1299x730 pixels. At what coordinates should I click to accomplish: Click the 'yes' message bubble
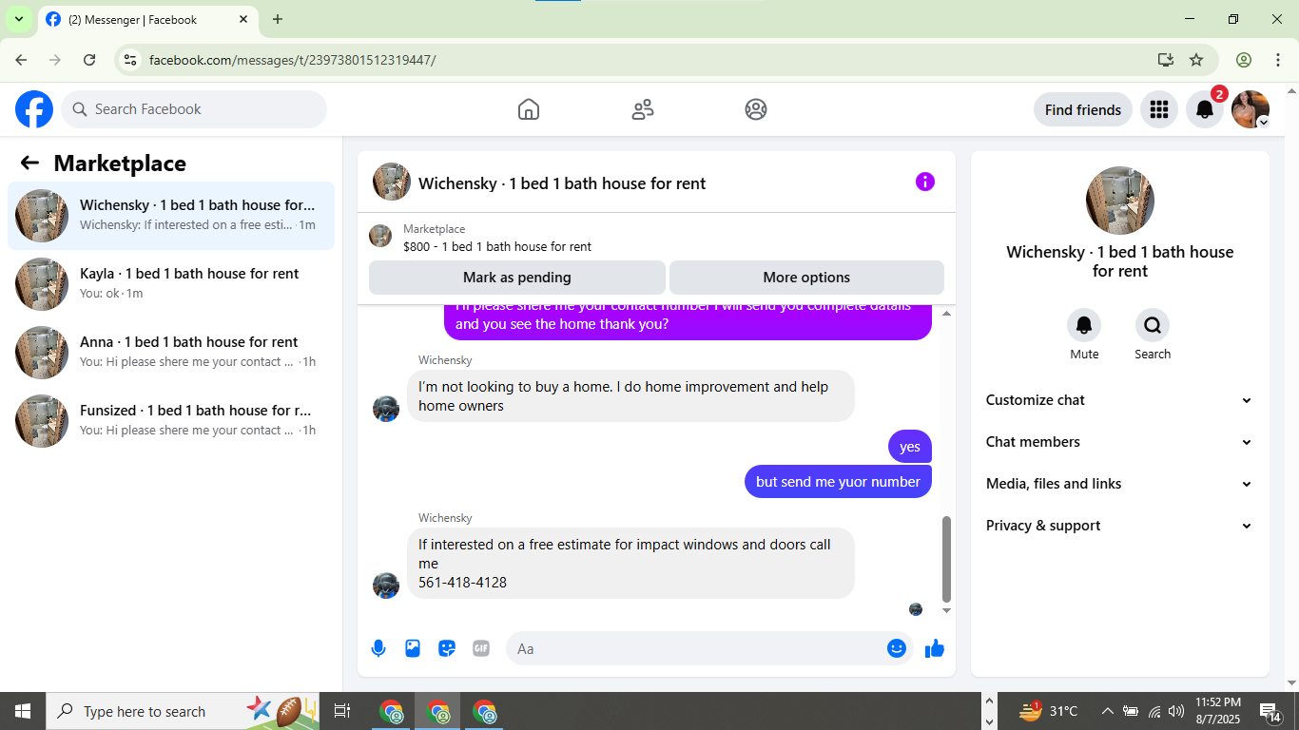pyautogui.click(x=910, y=447)
